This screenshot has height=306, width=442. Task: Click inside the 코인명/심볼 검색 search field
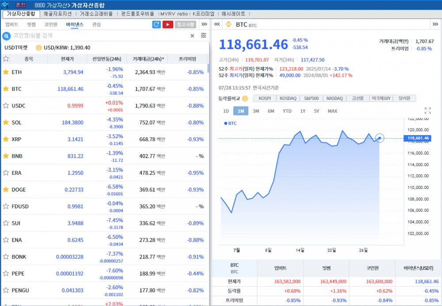click(88, 36)
